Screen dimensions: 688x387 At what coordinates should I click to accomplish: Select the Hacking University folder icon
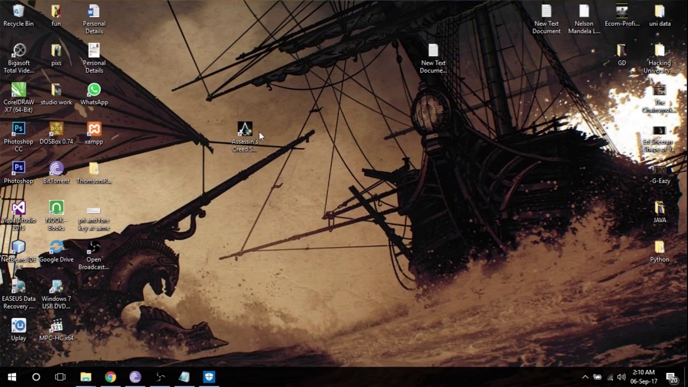pos(660,59)
